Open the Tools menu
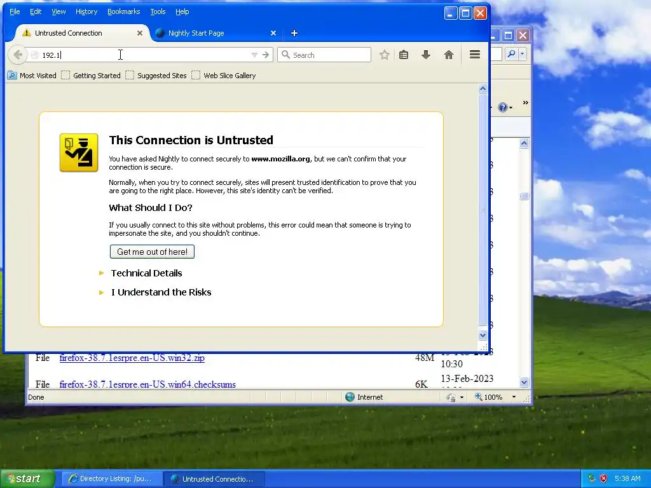Image resolution: width=651 pixels, height=488 pixels. click(x=158, y=11)
